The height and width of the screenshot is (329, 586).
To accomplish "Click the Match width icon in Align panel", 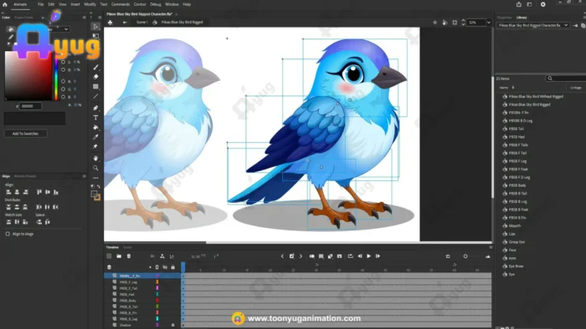I will pos(8,221).
